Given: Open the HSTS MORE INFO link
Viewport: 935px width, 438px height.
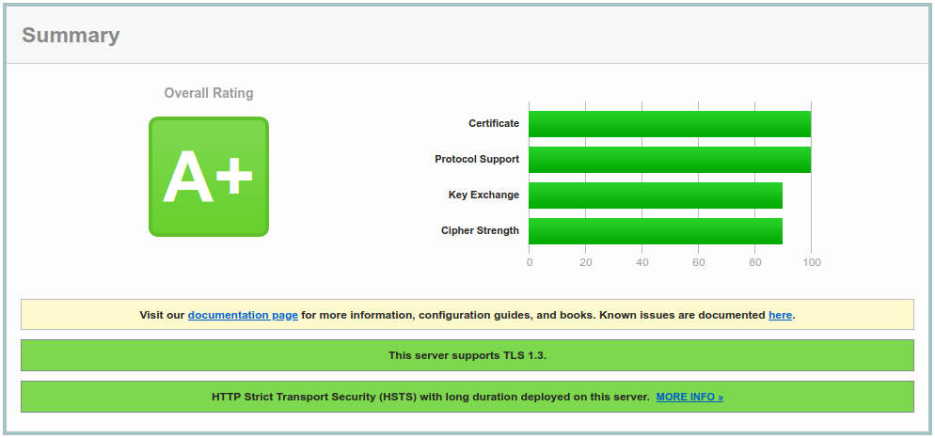Looking at the screenshot, I should [689, 397].
